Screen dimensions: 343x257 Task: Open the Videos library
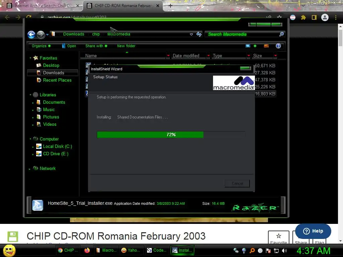[50, 124]
